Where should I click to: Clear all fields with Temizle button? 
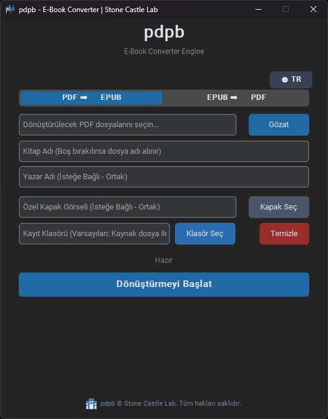pos(284,234)
